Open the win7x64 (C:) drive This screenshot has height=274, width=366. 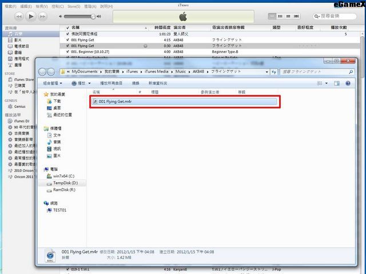[x=61, y=176]
